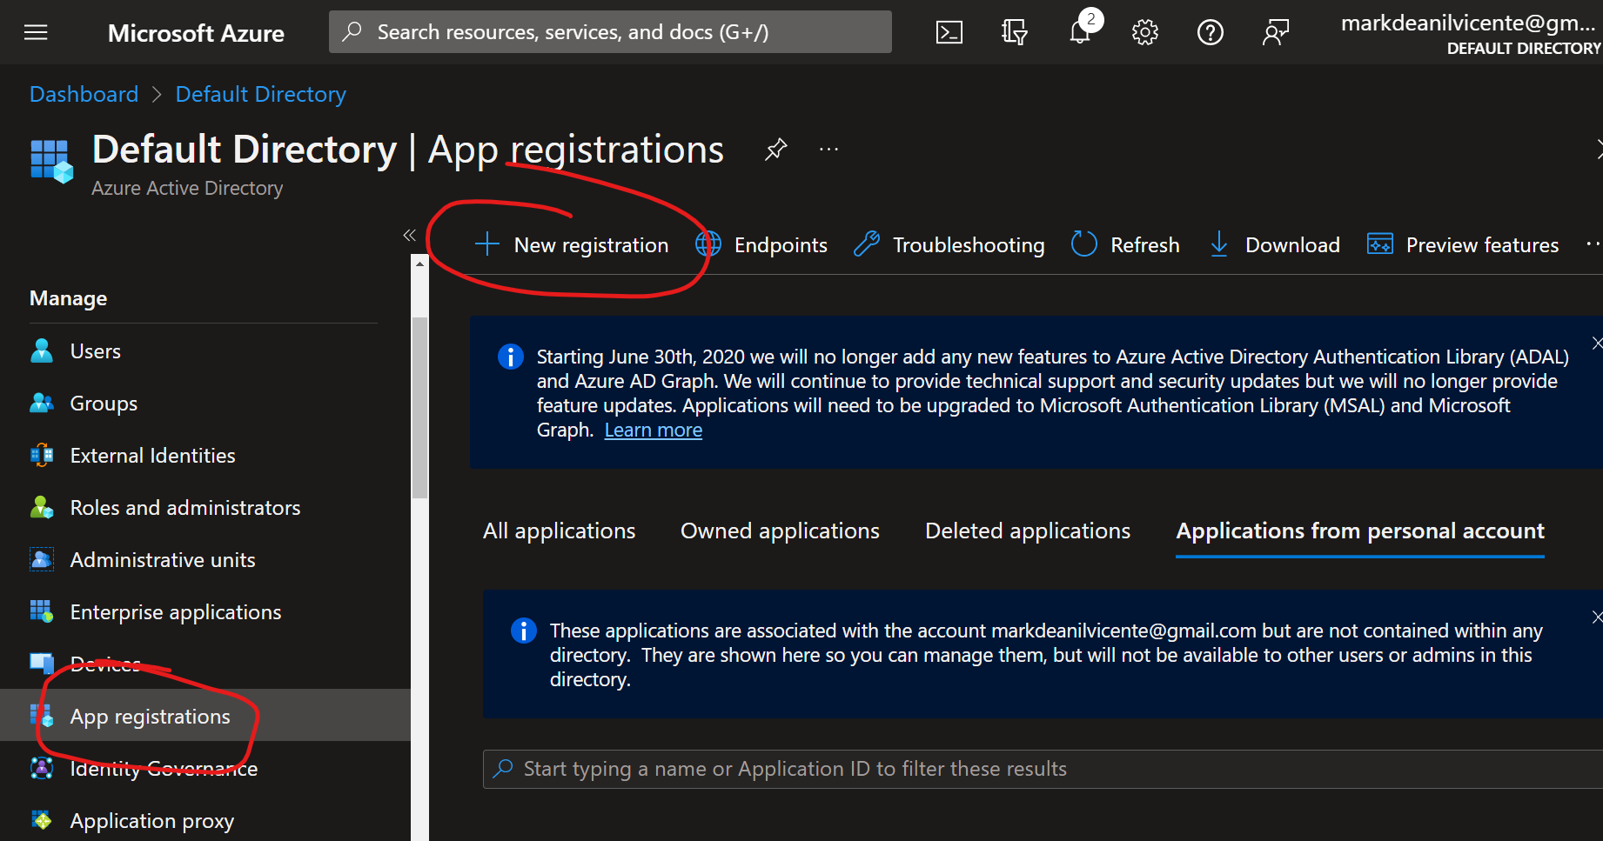Click the Azure Active Directory blade icon
The width and height of the screenshot is (1603, 841).
point(51,161)
